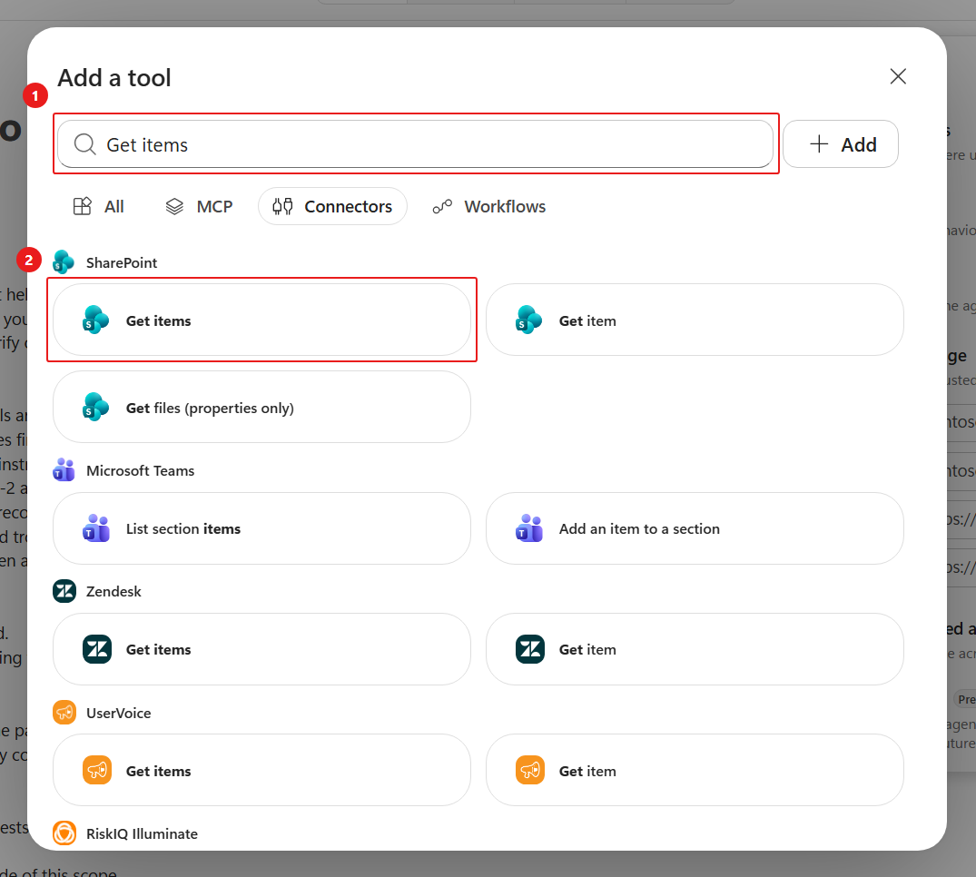Select Add an item to a section

(x=695, y=528)
